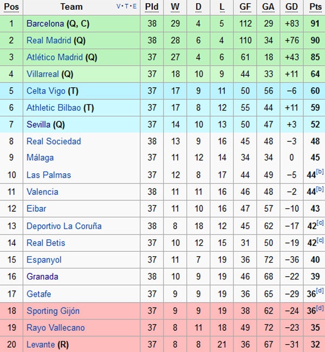This screenshot has width=325, height=352.
Task: Open the Levante team link
Action: click(x=41, y=344)
